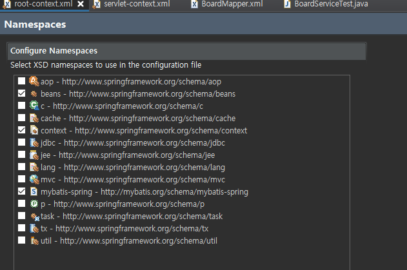Select the p schema URL row

click(123, 204)
